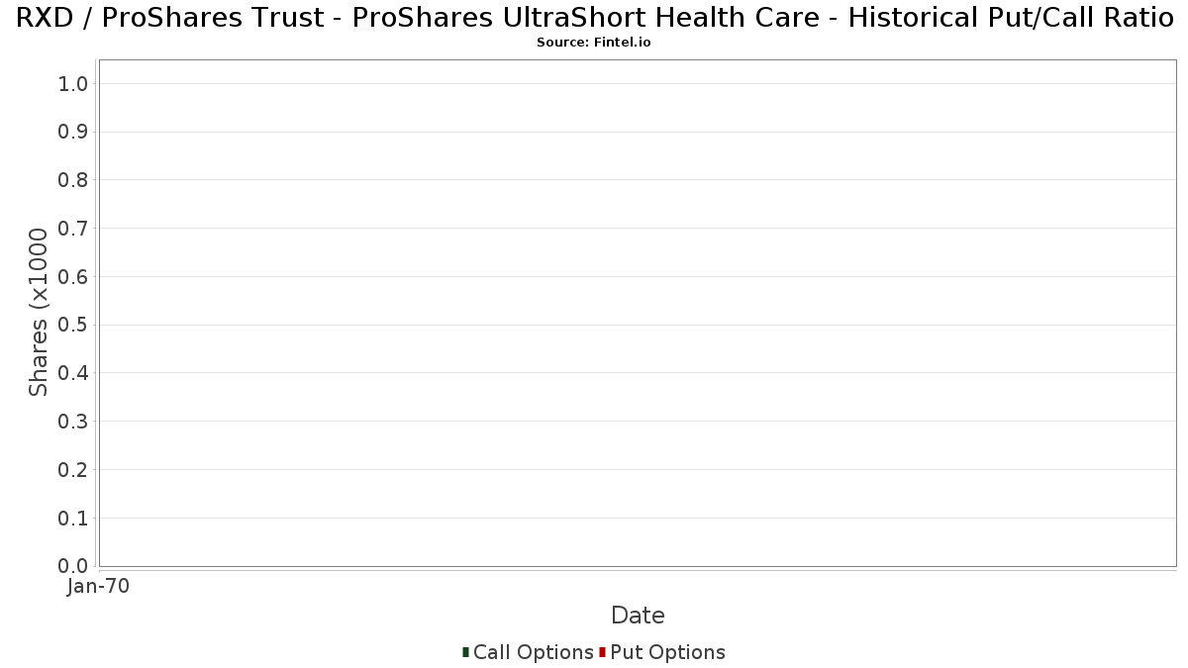Click the 0.9 y-axis tick label

click(x=74, y=133)
